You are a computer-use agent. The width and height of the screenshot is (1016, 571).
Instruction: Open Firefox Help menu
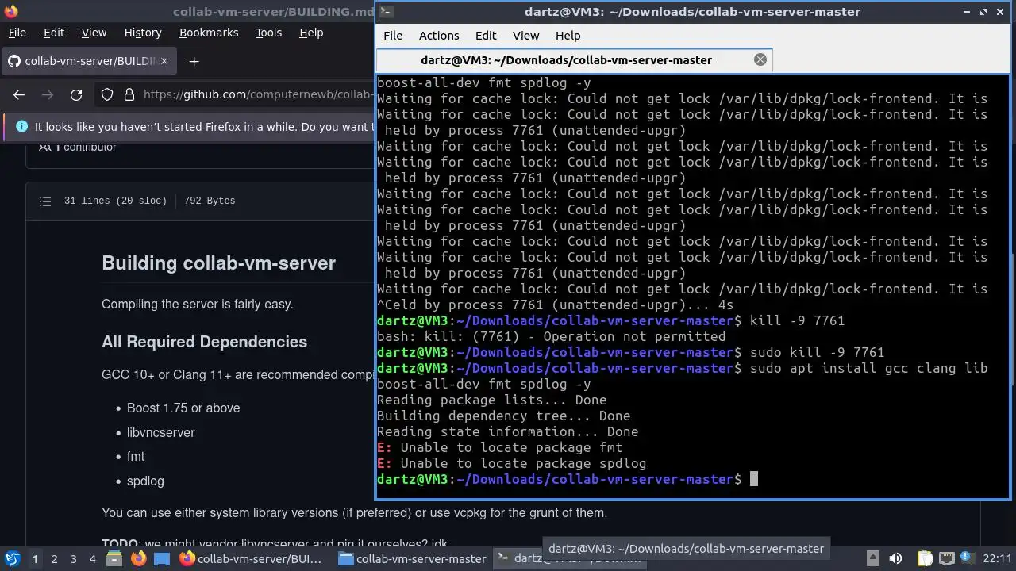tap(311, 33)
